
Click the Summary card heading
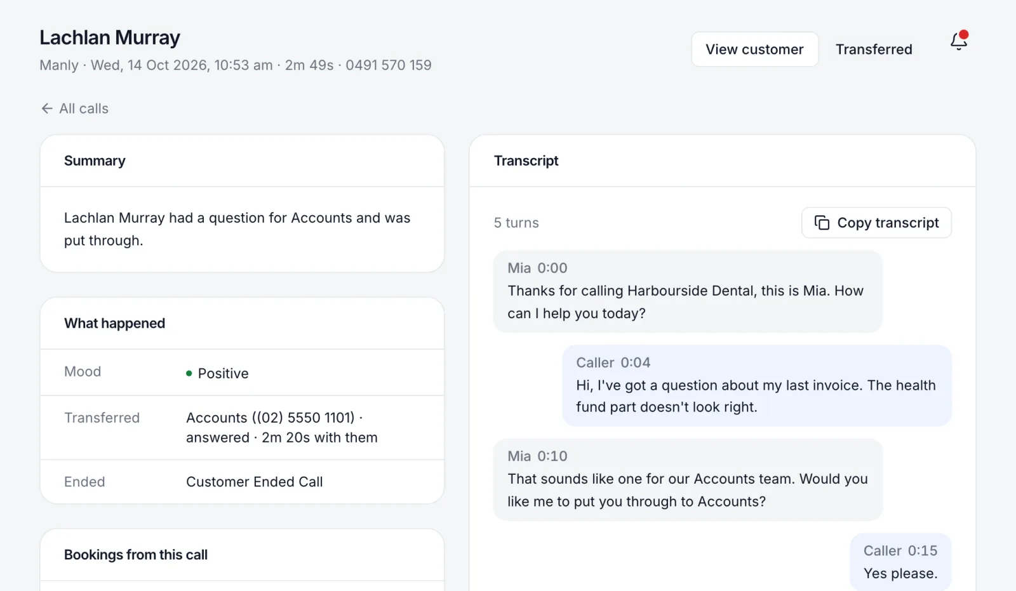tap(95, 161)
